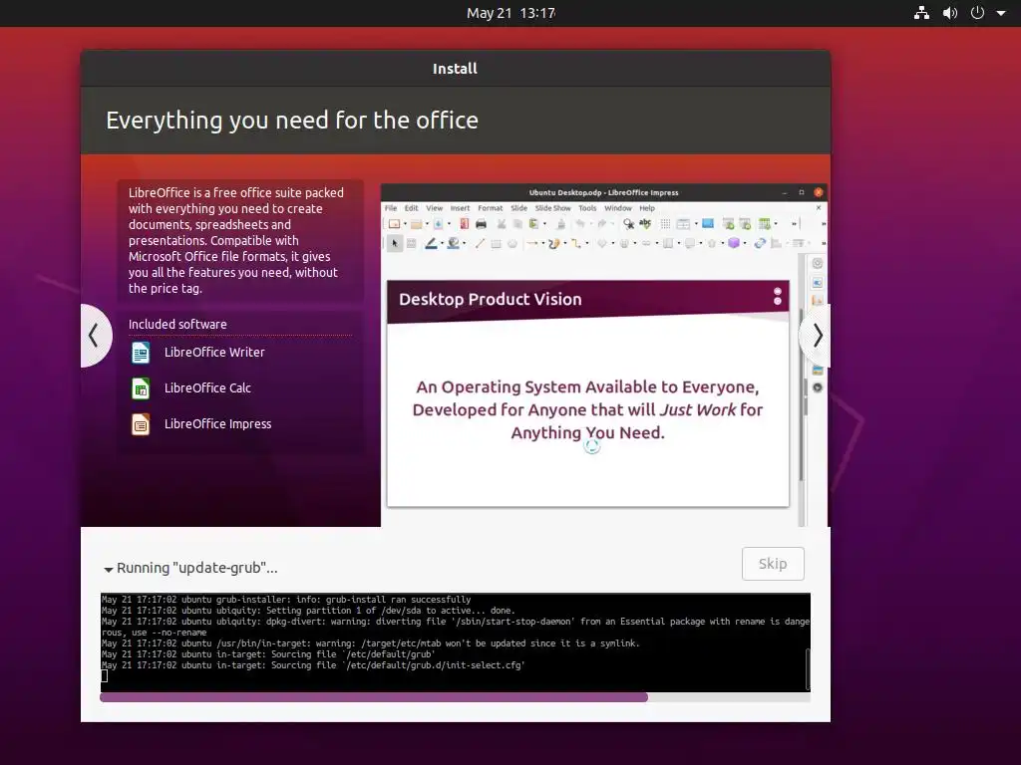Open the Slide Show menu in Impress
This screenshot has width=1021, height=765.
[552, 208]
